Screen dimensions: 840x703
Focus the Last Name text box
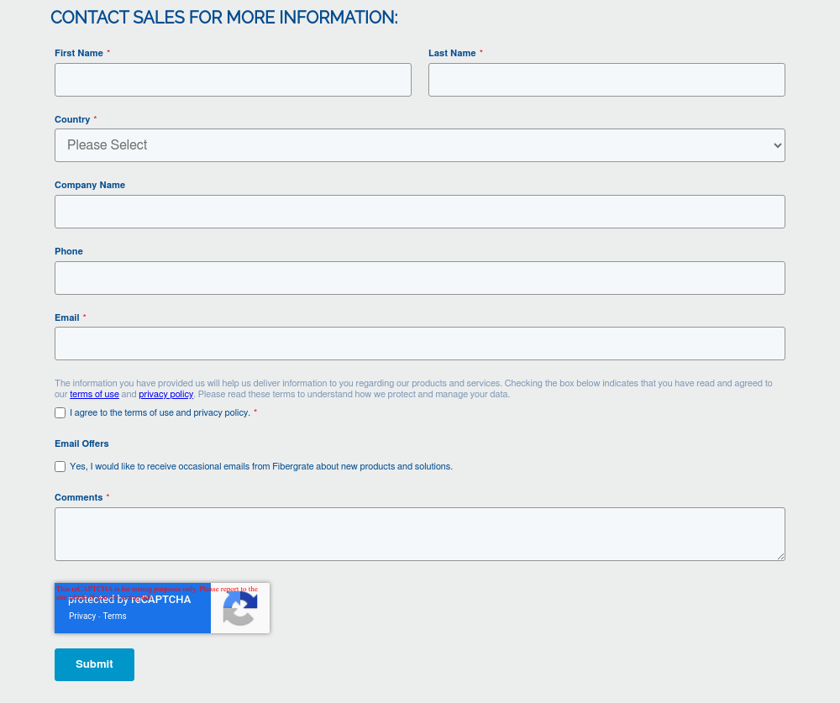[x=606, y=80]
